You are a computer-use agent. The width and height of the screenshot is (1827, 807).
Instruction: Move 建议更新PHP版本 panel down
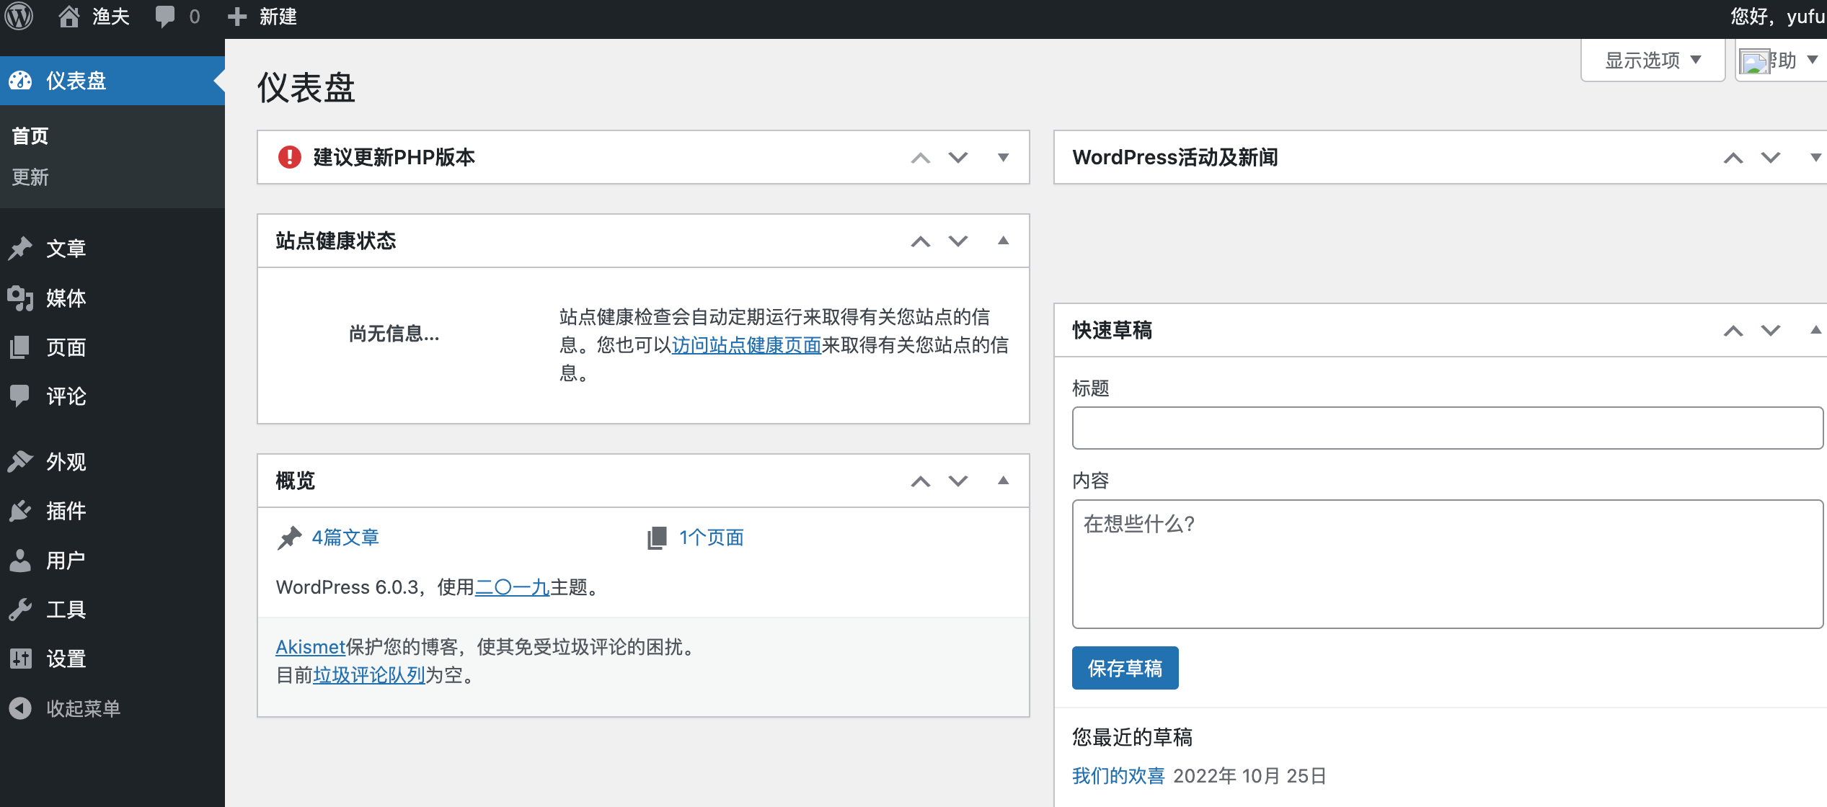[x=958, y=158]
